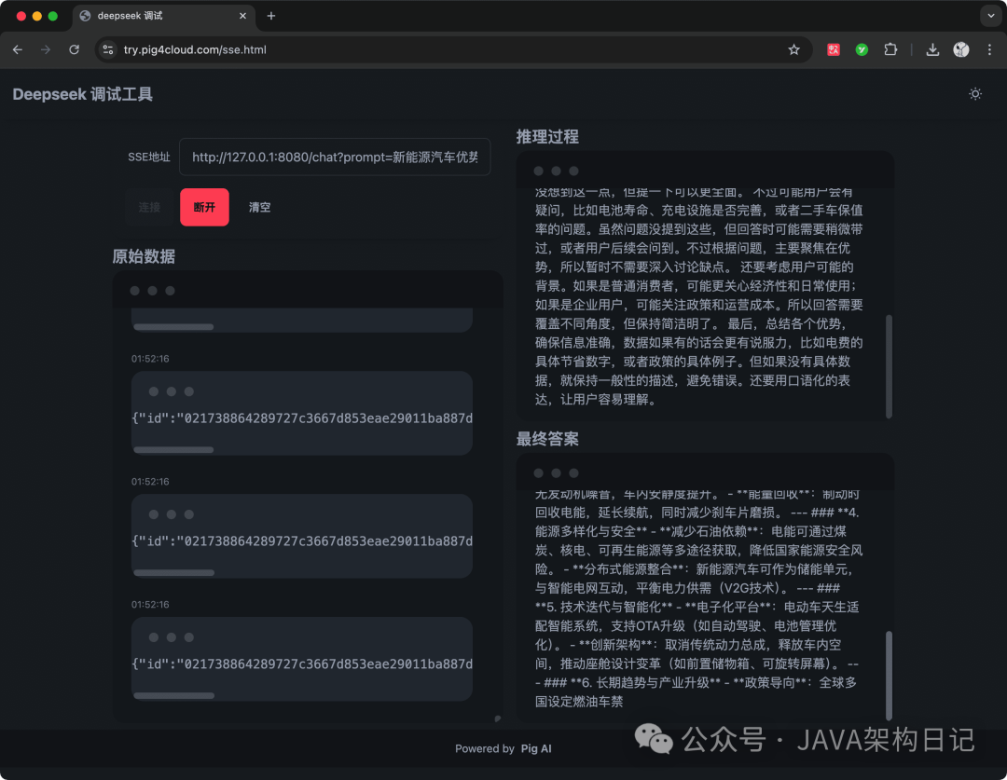Clear output with the 清空 button

coord(259,208)
